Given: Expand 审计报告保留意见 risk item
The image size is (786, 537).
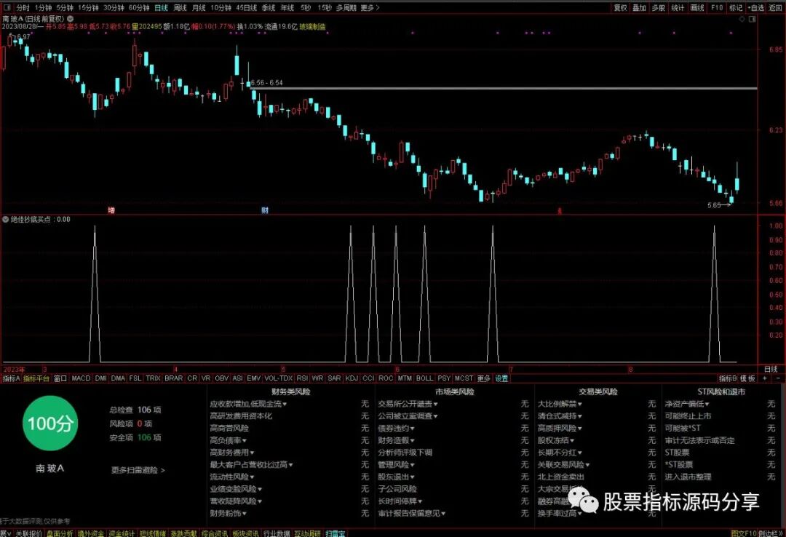Looking at the screenshot, I should pyautogui.click(x=412, y=514).
